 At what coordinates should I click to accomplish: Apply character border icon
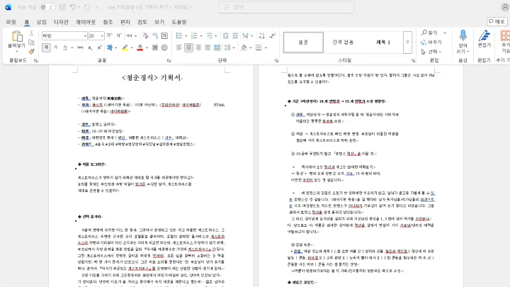click(x=164, y=35)
